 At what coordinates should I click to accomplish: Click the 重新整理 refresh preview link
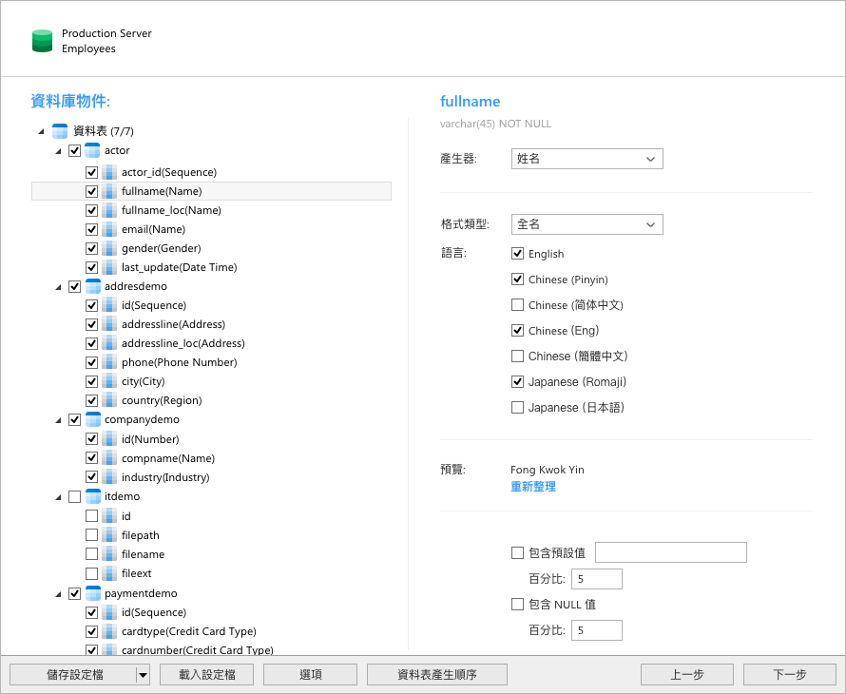tap(533, 486)
